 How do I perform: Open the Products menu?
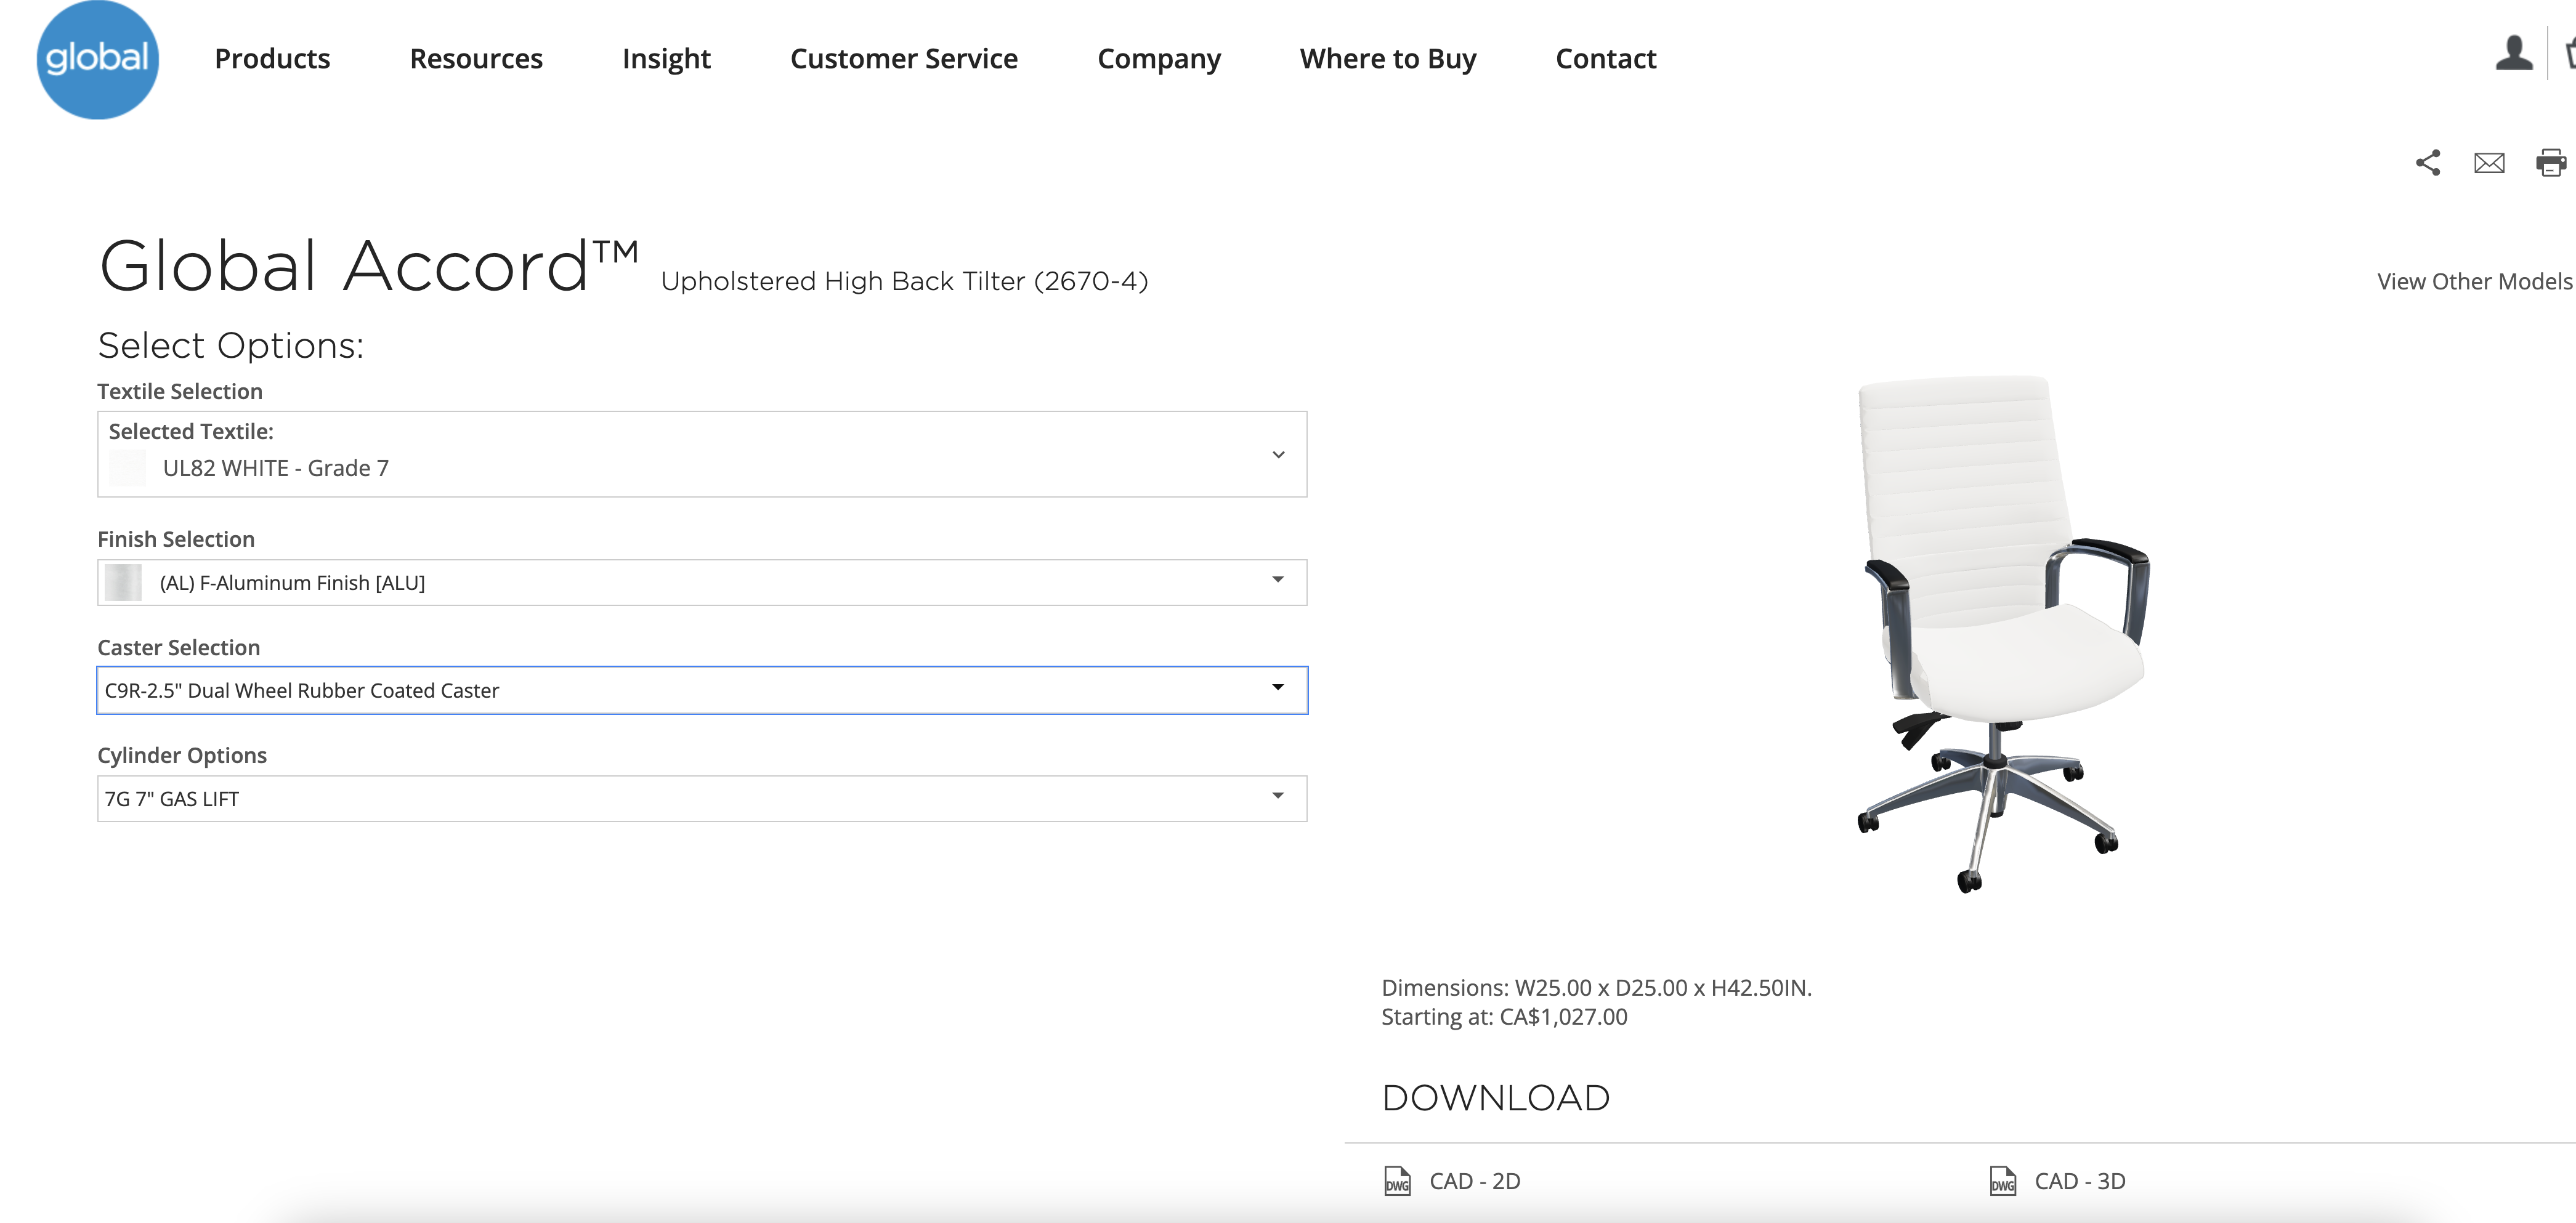coord(272,59)
